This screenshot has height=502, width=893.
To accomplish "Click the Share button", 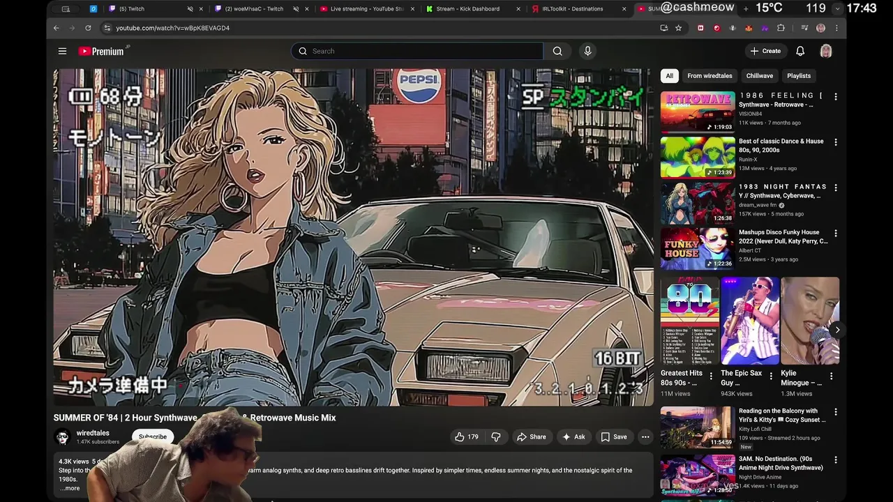I will pyautogui.click(x=531, y=437).
